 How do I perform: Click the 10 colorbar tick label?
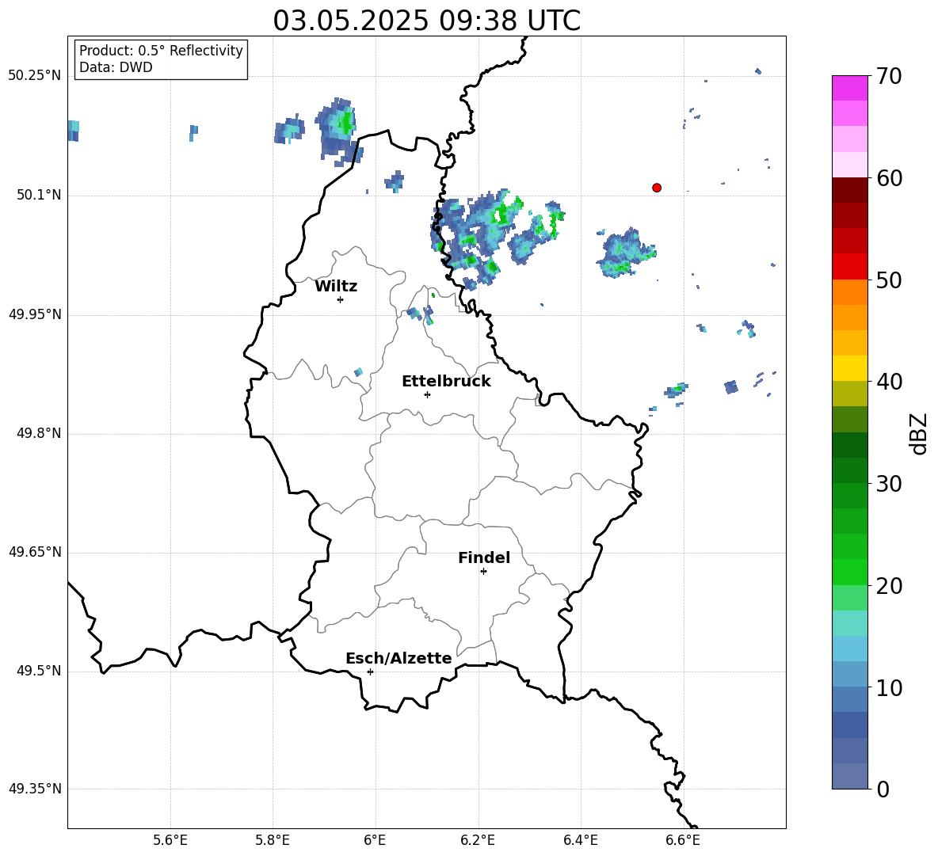889,687
